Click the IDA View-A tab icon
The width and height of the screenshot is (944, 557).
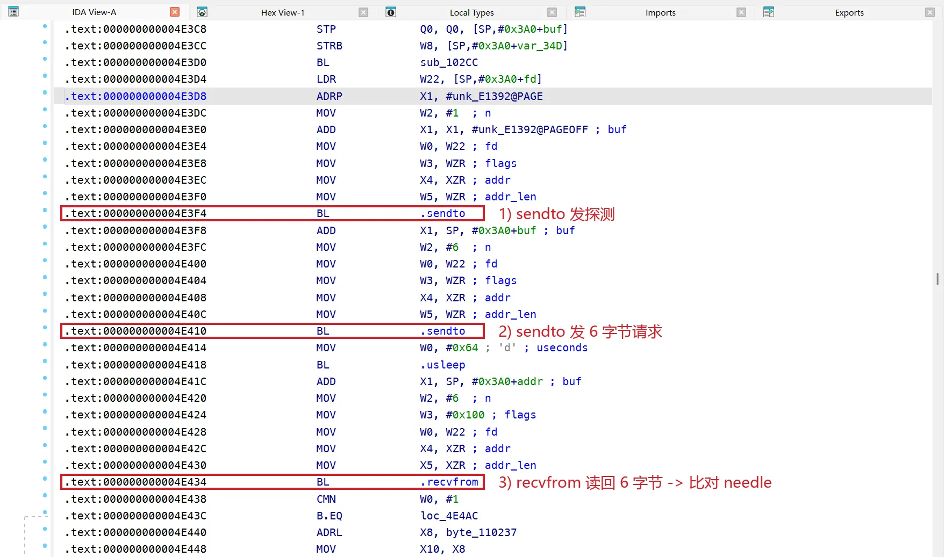pos(13,12)
